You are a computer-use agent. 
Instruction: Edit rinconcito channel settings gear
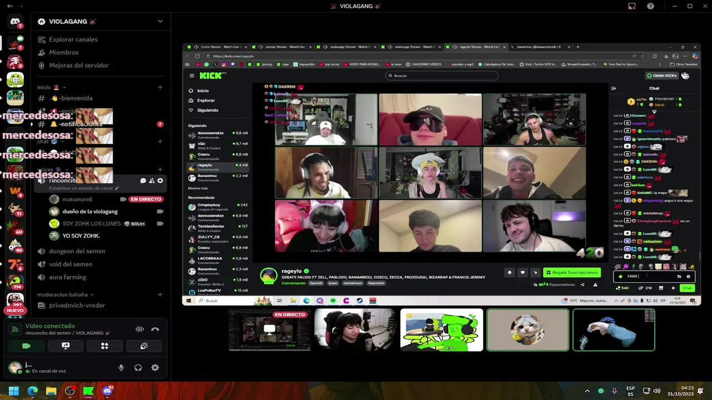tap(160, 181)
